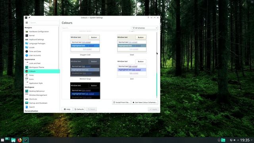Click the pin icon in title bar
This screenshot has width=254, height=143.
click(x=29, y=17)
